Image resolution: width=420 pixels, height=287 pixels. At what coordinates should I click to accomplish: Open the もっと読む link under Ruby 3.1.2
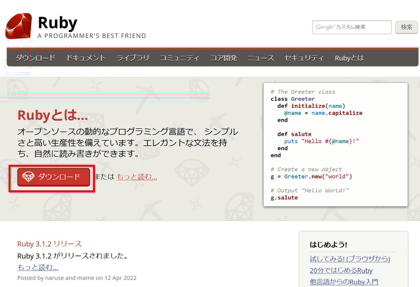point(37,267)
